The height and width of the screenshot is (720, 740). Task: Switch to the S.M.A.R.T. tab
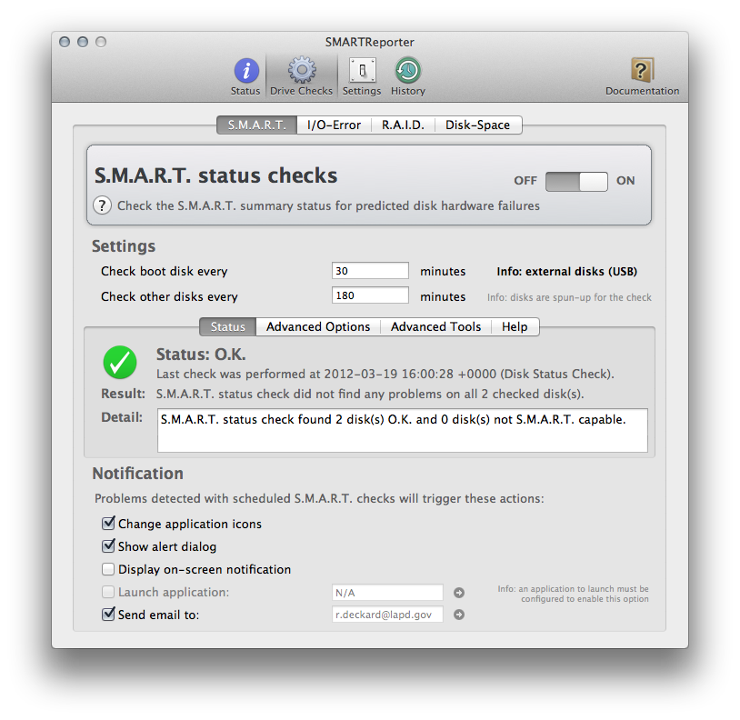click(256, 125)
